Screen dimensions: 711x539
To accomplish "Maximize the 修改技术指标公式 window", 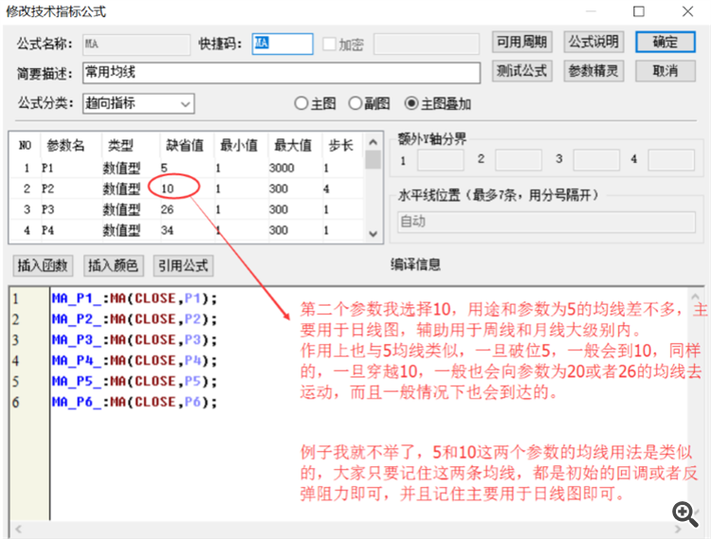I will [x=638, y=11].
